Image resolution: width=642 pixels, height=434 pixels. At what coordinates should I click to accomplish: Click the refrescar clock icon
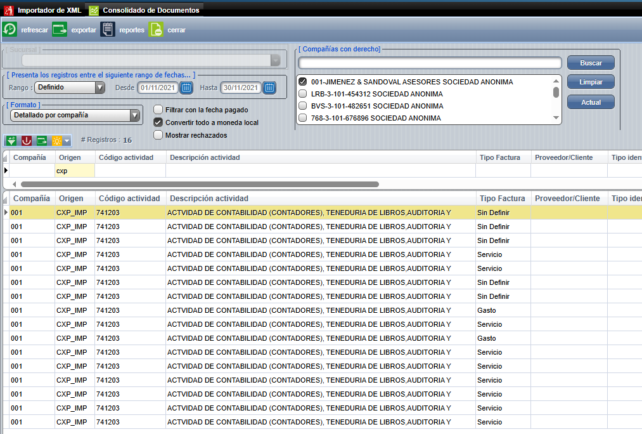click(10, 30)
